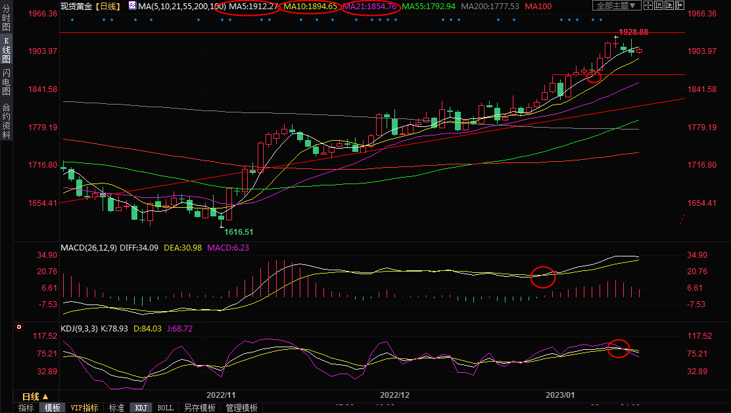
Task: Open the 全部主题 dropdown
Action: coord(616,6)
